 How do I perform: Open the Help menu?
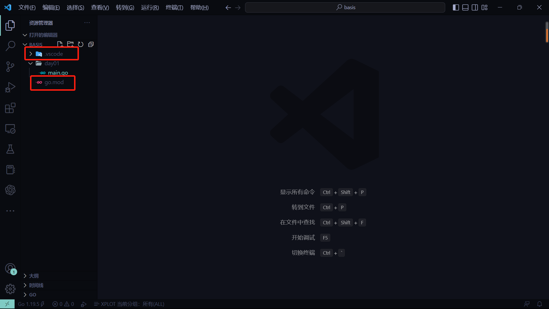(199, 7)
